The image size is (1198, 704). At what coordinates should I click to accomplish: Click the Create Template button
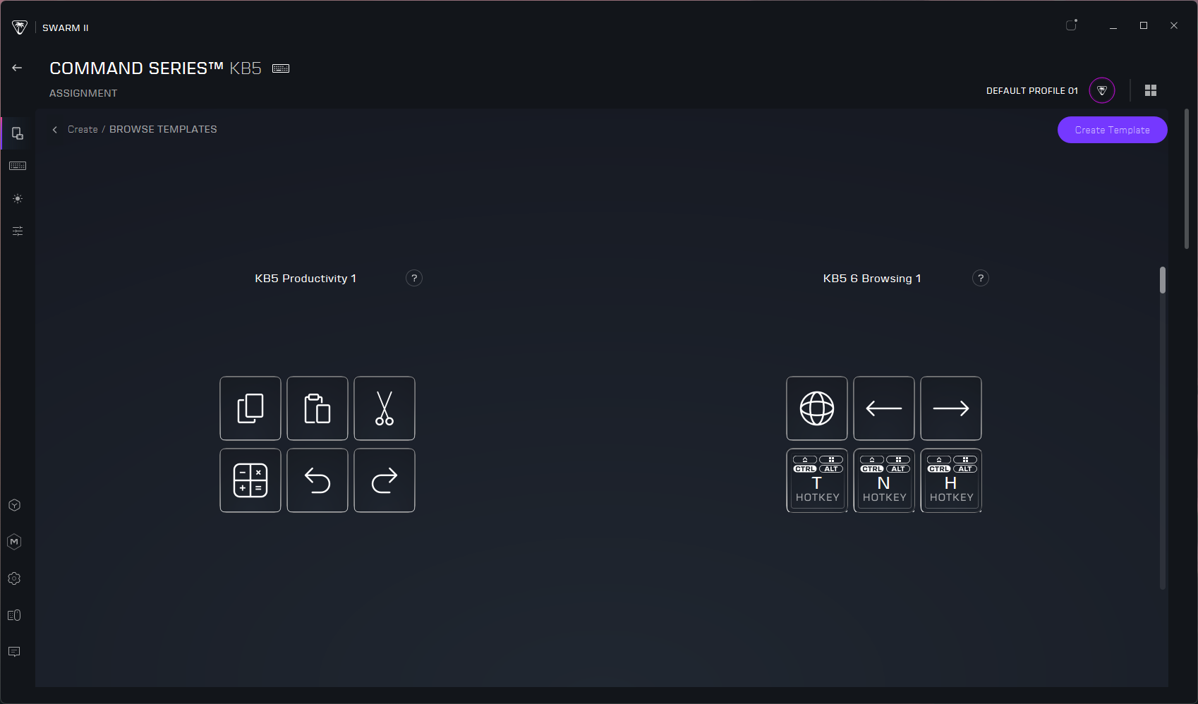(x=1112, y=130)
